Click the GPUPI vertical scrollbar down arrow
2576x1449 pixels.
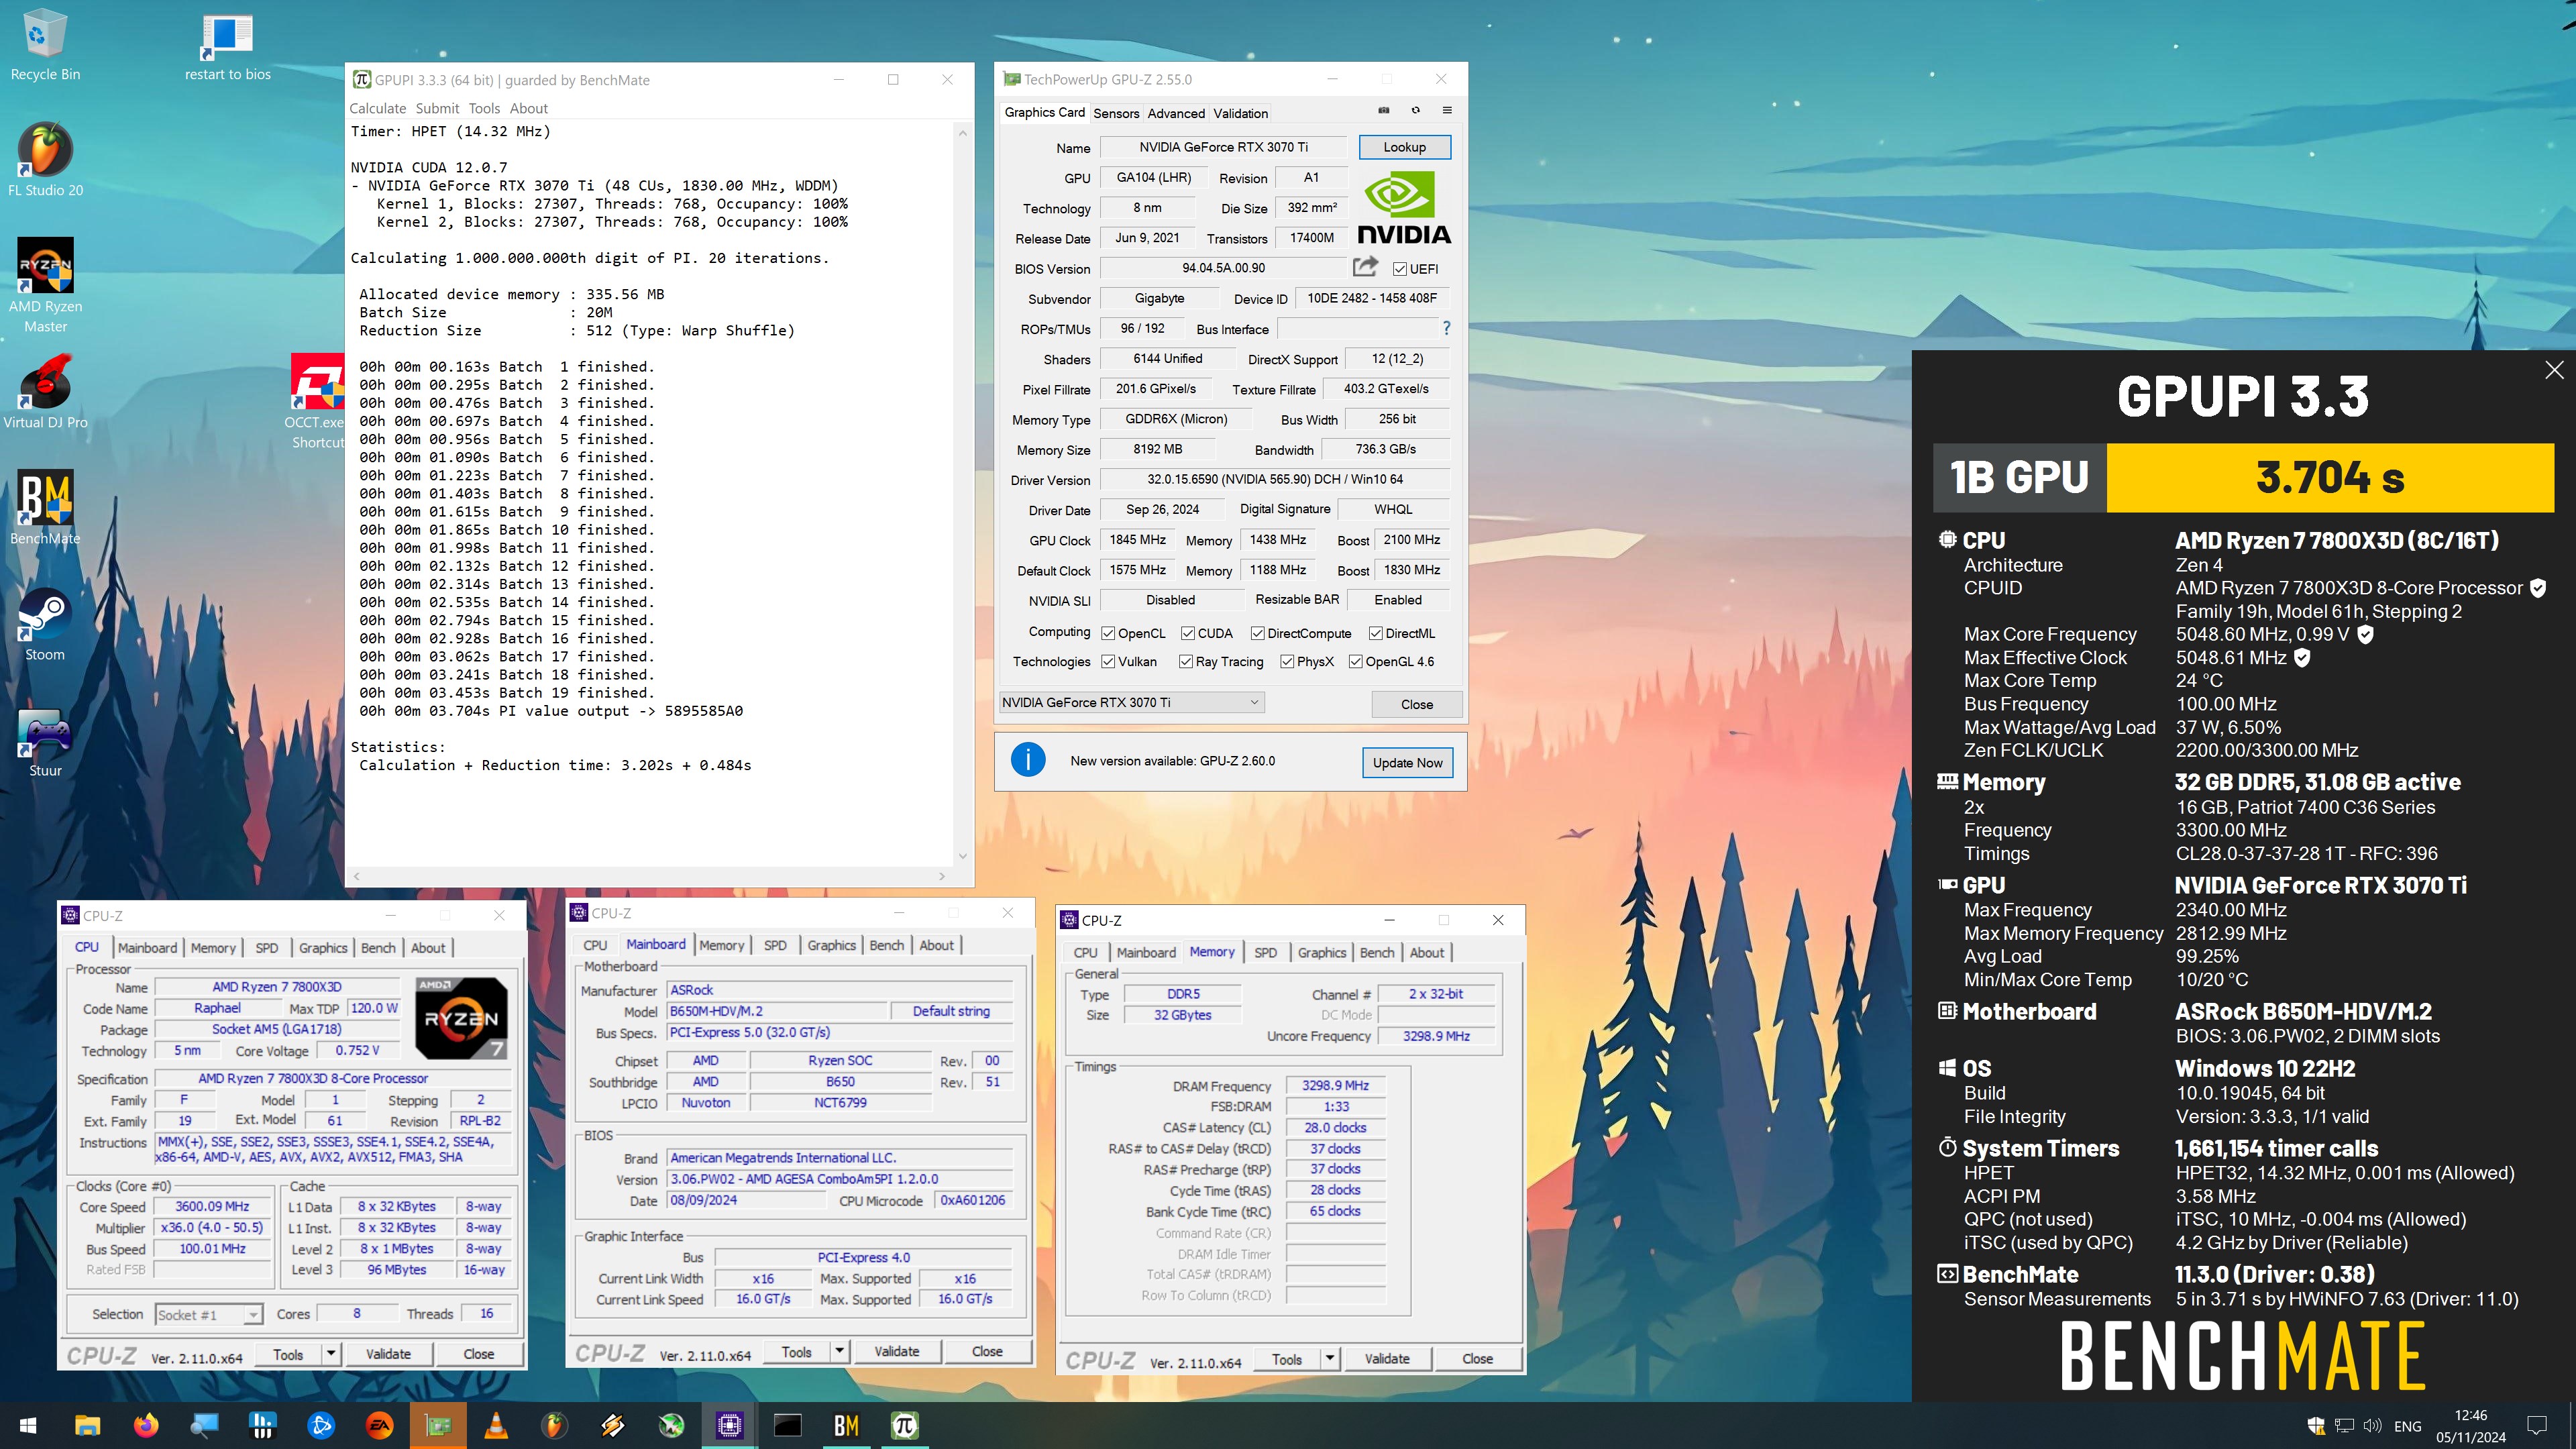[962, 856]
